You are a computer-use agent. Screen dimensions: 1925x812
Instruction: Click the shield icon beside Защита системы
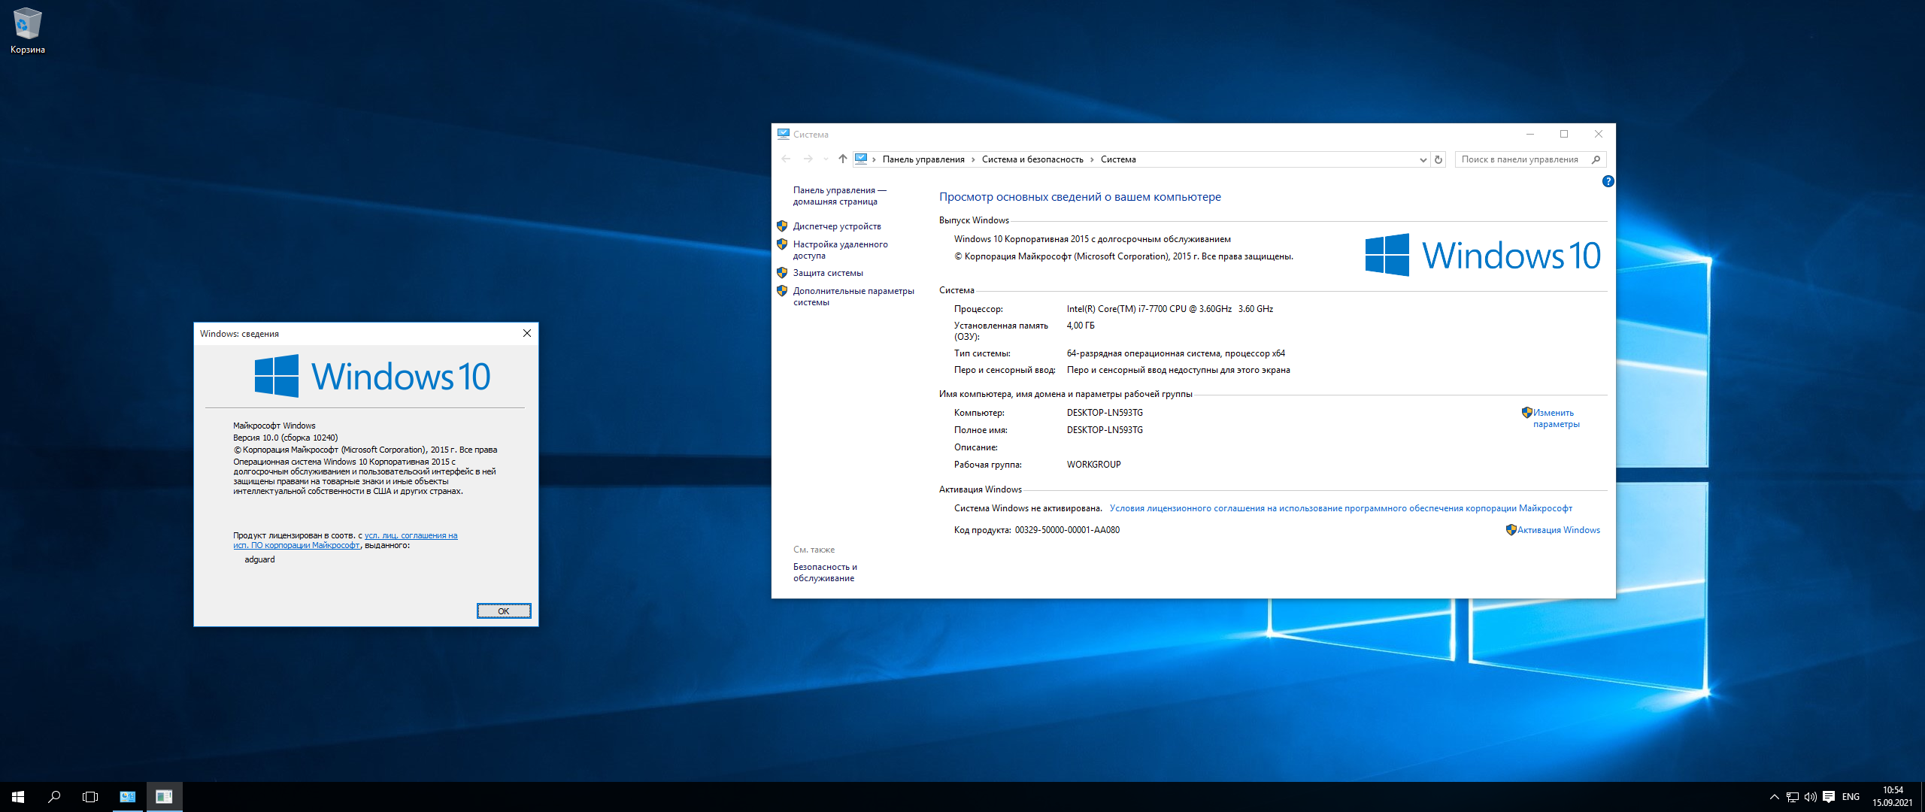coord(782,272)
